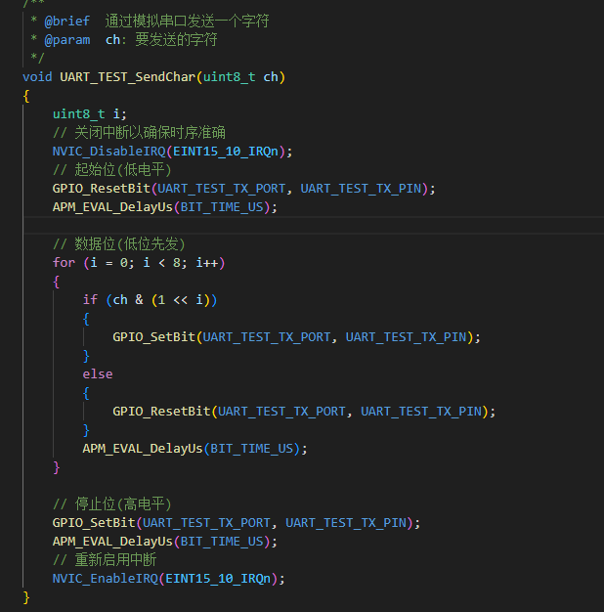Click the 起始位(低电平) comment
This screenshot has height=612, width=604.
coord(112,170)
